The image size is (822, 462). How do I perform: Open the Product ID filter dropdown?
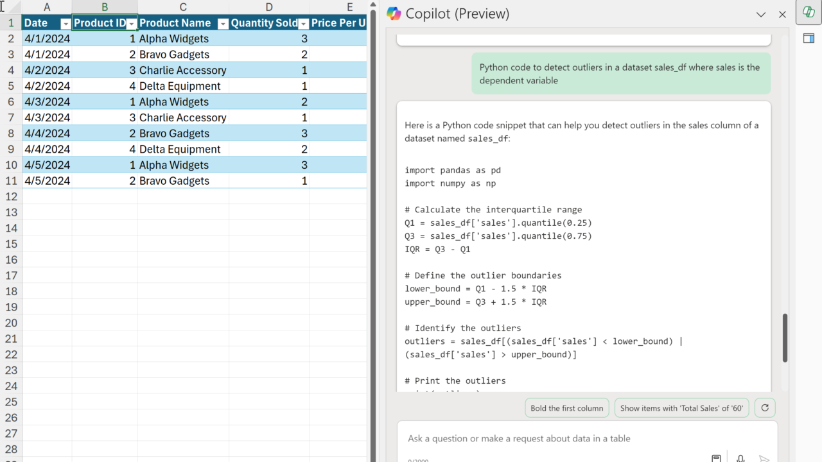tap(131, 24)
